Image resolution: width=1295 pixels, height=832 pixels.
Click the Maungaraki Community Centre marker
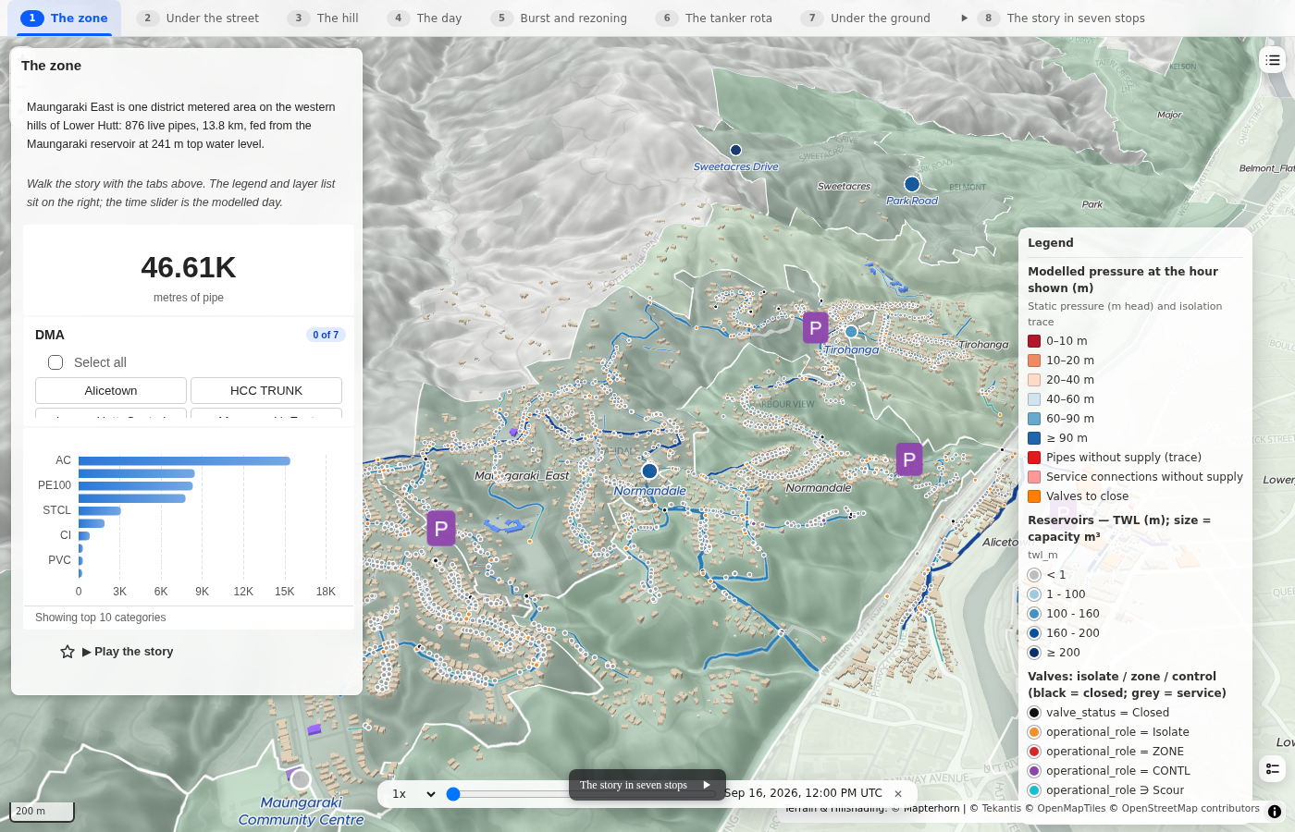click(x=301, y=780)
